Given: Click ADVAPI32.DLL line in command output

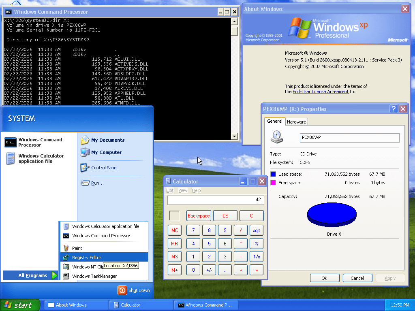Looking at the screenshot, I should 76,79.
